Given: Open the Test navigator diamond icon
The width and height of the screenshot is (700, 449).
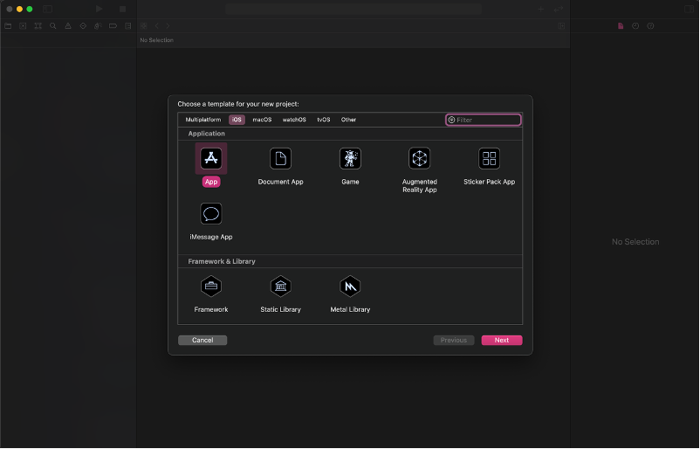Looking at the screenshot, I should [x=83, y=26].
